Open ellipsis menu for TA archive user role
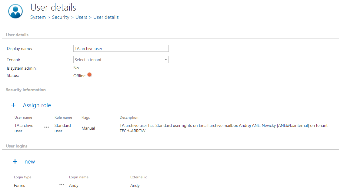 tap(46, 127)
